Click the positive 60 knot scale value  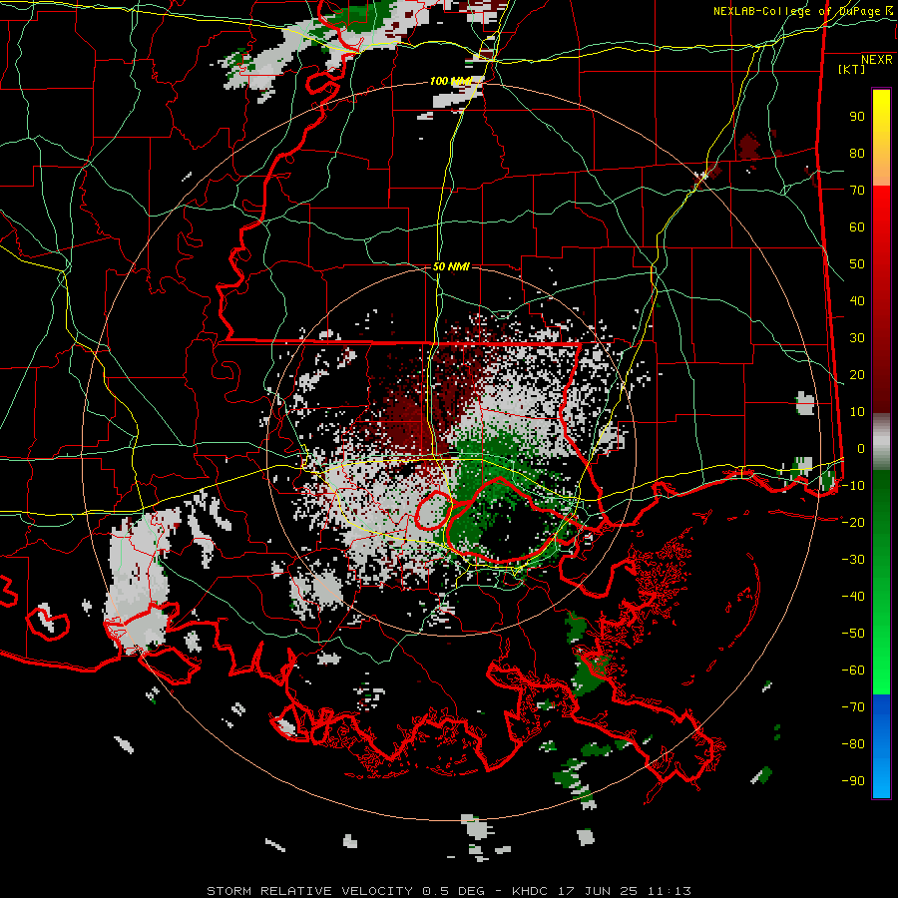tap(857, 227)
